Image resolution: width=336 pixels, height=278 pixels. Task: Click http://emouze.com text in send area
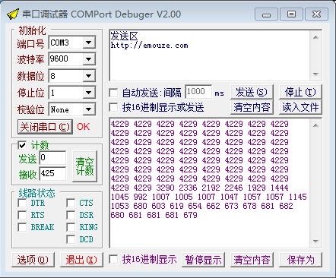(149, 46)
